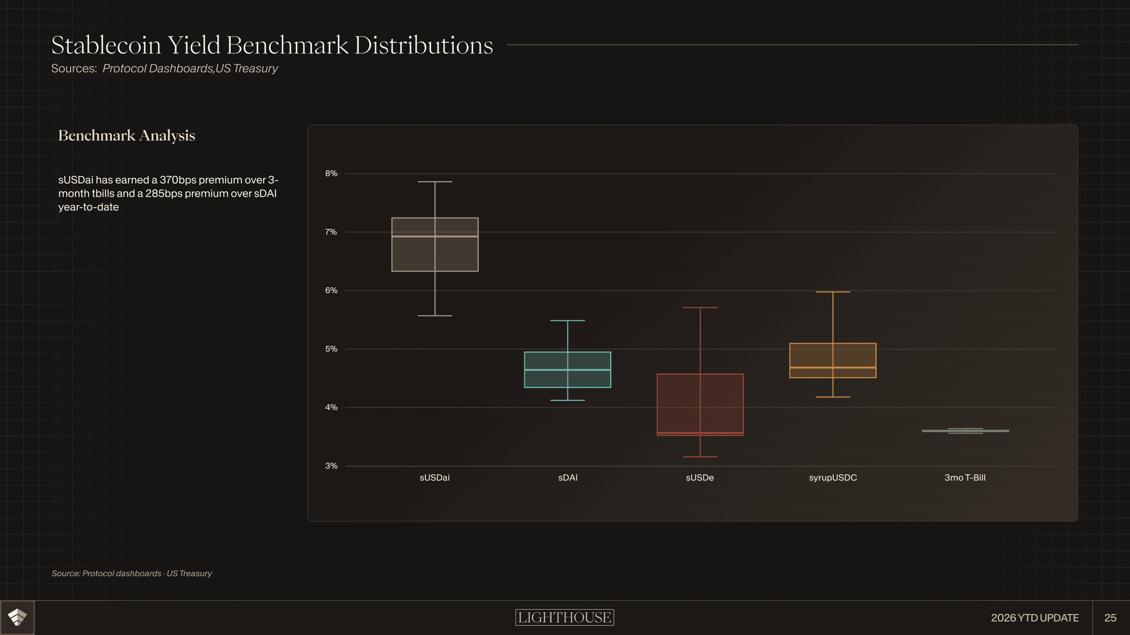Click the Lighthouse logo icon in footer corner
This screenshot has width=1130, height=635.
point(17,617)
